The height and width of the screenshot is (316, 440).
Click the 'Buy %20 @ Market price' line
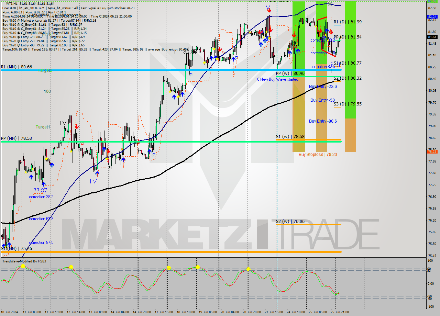49,20
